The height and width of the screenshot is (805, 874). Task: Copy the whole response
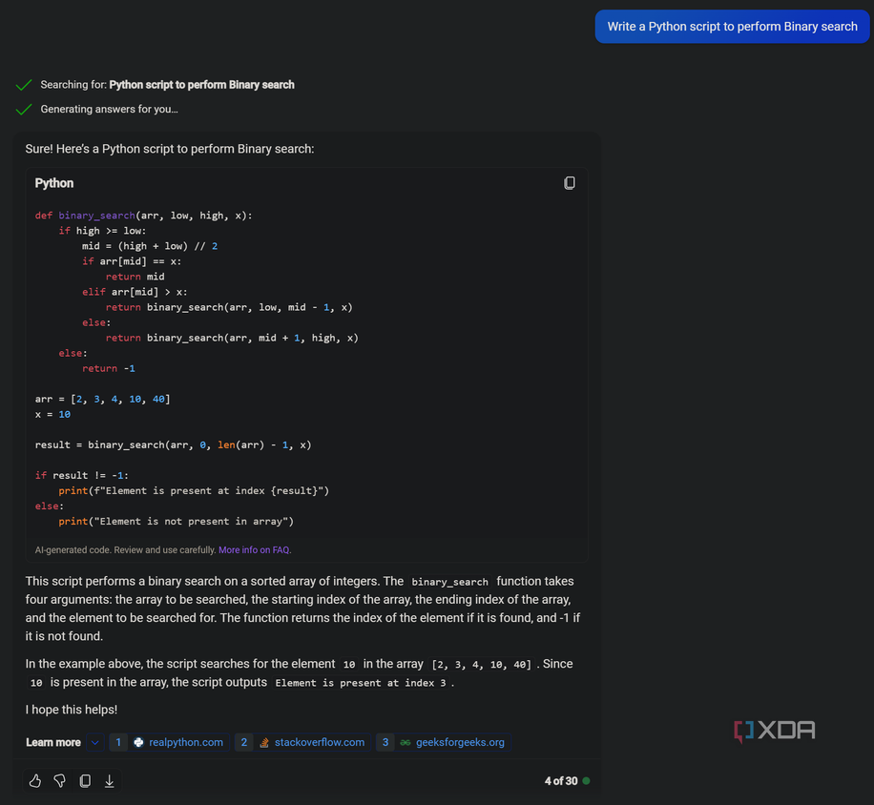pyautogui.click(x=85, y=781)
